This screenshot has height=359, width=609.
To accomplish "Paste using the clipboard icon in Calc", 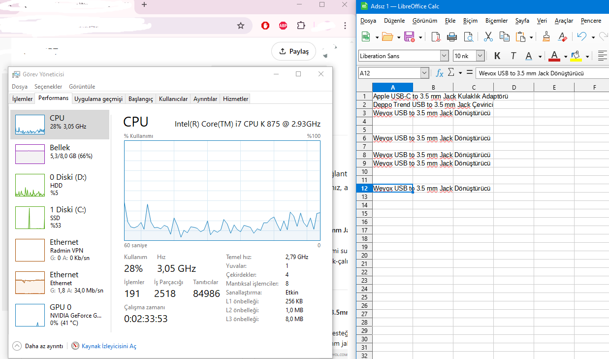I will (x=521, y=36).
